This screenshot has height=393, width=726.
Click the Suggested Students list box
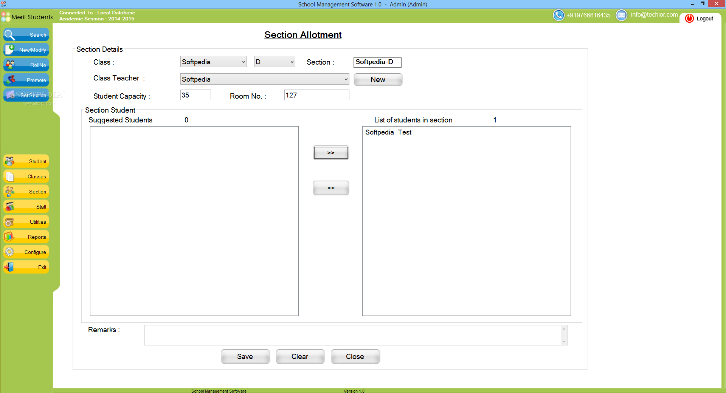tap(194, 221)
